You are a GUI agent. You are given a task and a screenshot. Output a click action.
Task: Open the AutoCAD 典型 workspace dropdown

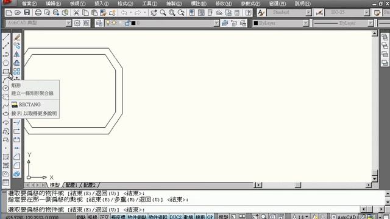[69, 23]
